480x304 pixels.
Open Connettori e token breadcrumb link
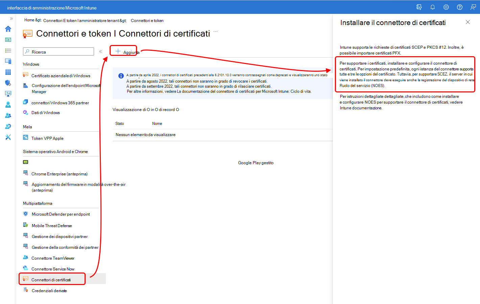(x=147, y=21)
